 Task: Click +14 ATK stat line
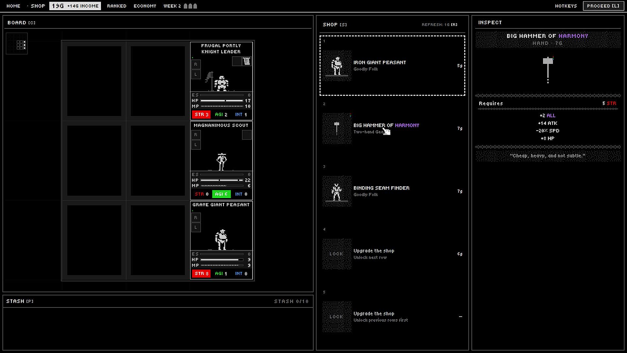click(x=548, y=123)
